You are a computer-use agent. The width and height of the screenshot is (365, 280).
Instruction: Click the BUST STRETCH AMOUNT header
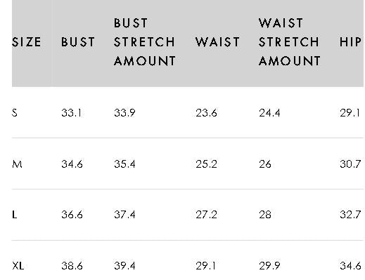pyautogui.click(x=145, y=42)
